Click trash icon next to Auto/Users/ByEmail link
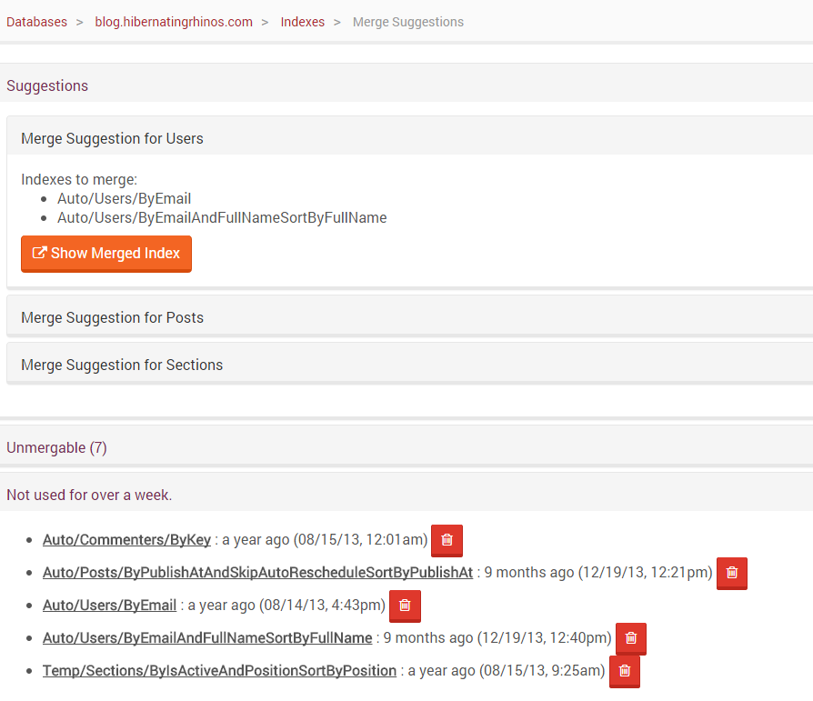Screen dimensions: 813x701 click(405, 606)
